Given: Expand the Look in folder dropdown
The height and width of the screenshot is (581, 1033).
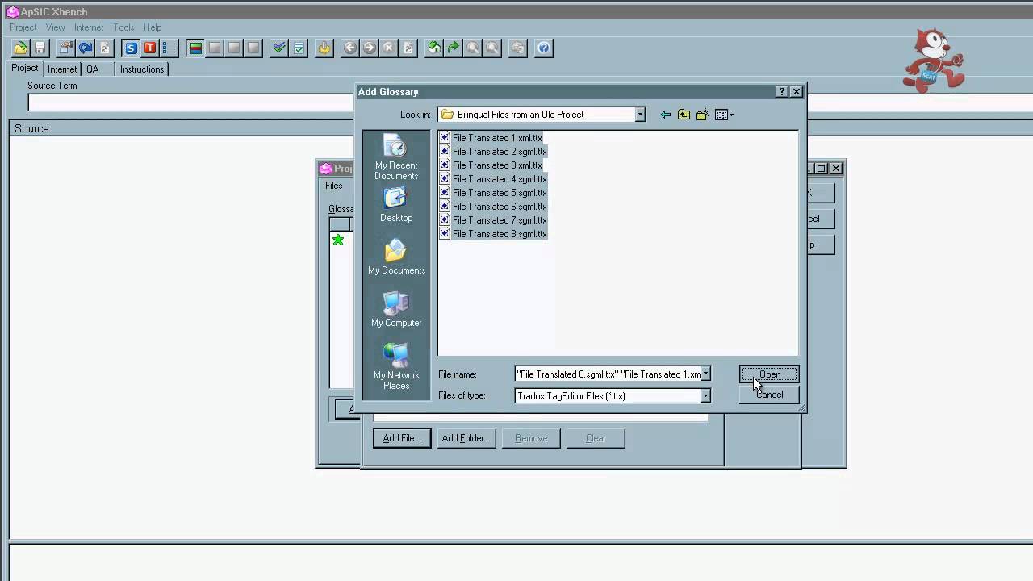Looking at the screenshot, I should coord(640,115).
